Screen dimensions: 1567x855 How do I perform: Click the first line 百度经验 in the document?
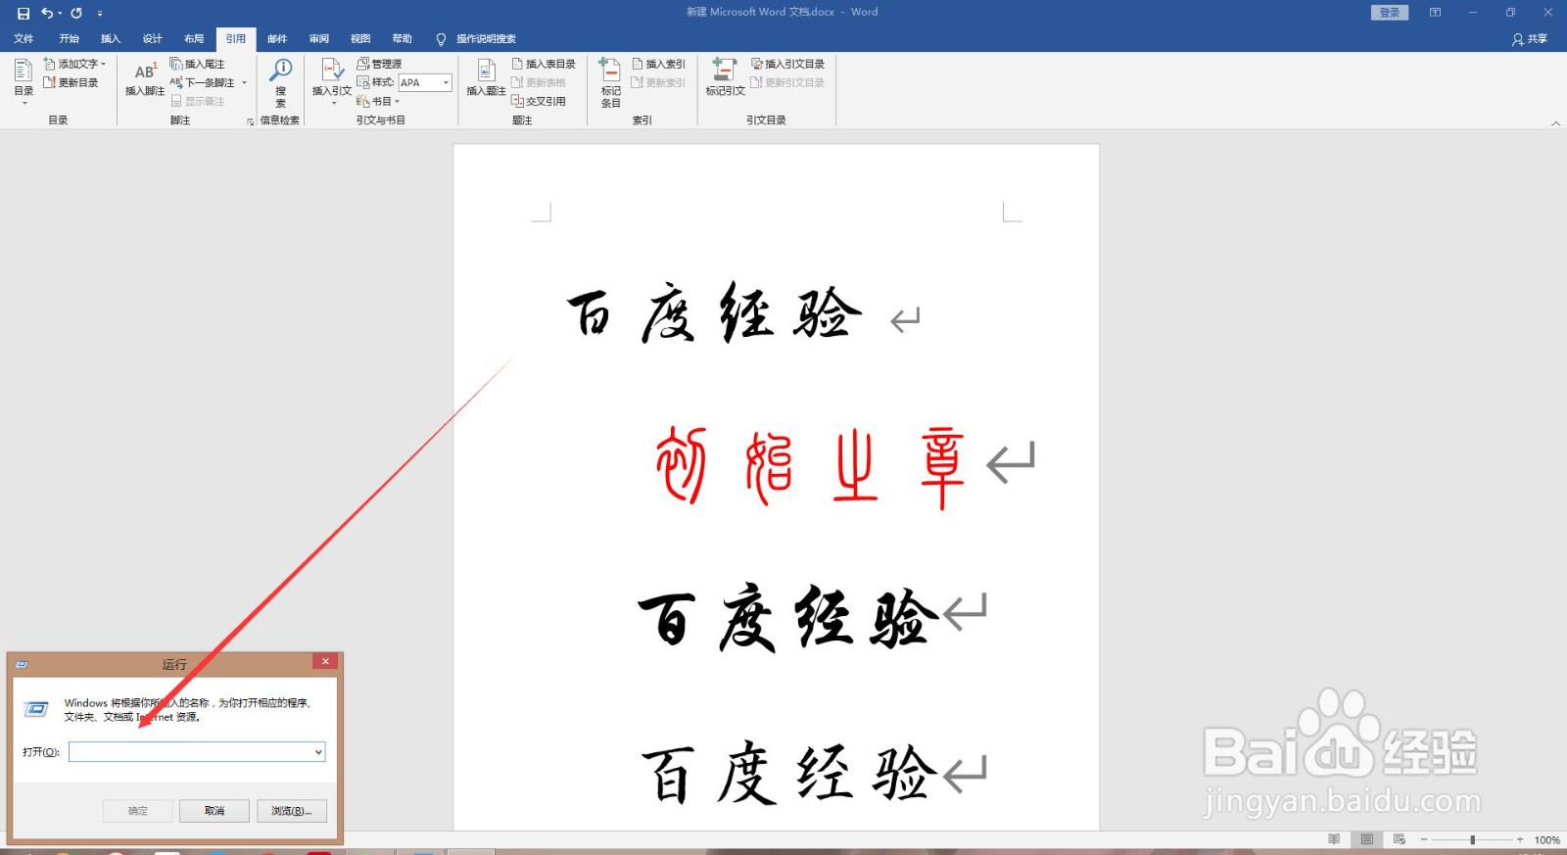coord(715,313)
